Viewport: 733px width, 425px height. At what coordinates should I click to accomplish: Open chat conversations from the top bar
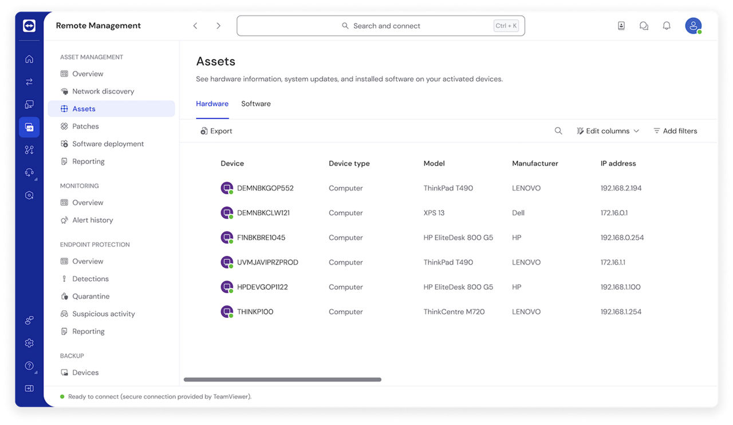(644, 25)
